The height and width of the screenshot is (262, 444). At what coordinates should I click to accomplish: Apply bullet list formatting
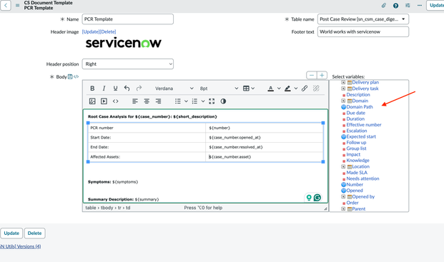(178, 101)
